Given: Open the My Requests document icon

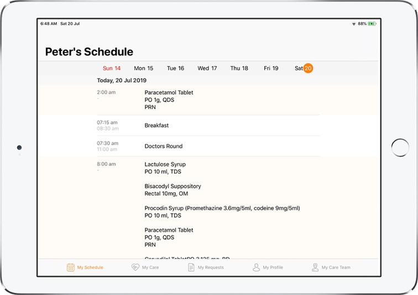Looking at the screenshot, I should (x=191, y=267).
